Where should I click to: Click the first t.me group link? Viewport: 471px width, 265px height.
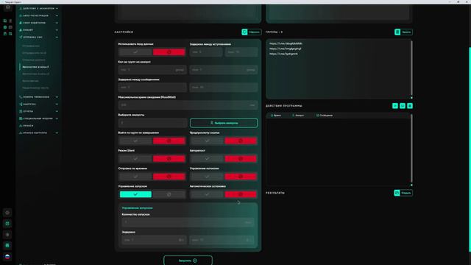point(286,43)
